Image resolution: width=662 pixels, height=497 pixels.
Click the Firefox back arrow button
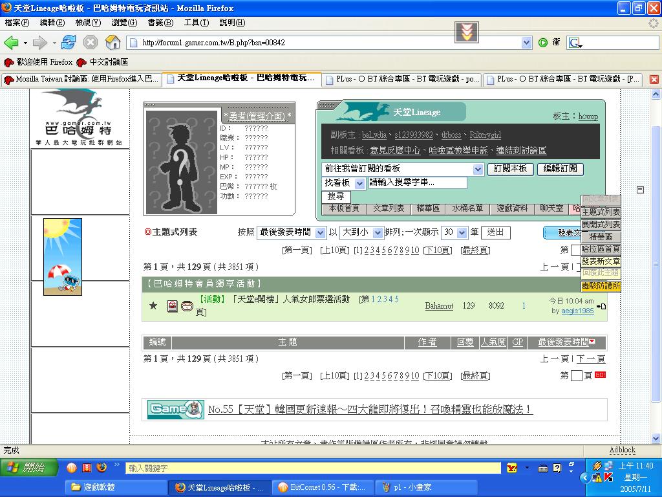[11, 43]
